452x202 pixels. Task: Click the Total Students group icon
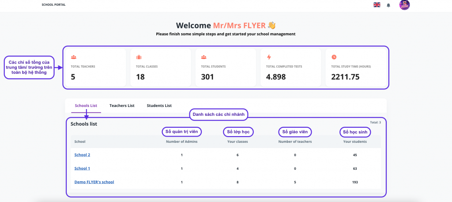(204, 57)
